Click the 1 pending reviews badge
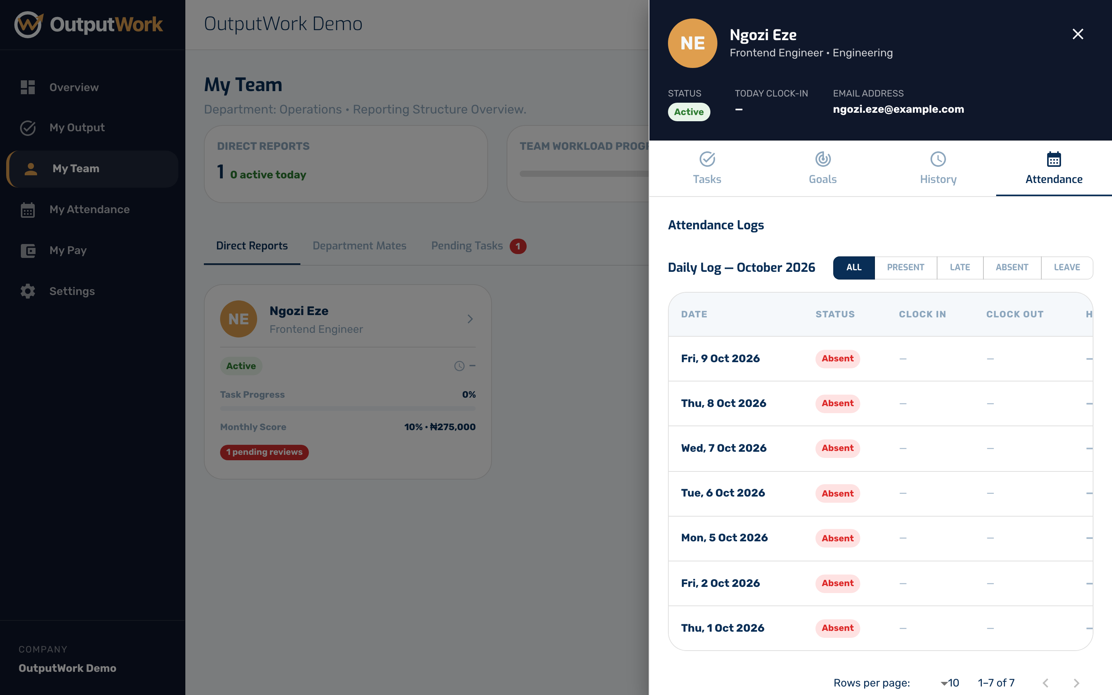 click(x=264, y=452)
